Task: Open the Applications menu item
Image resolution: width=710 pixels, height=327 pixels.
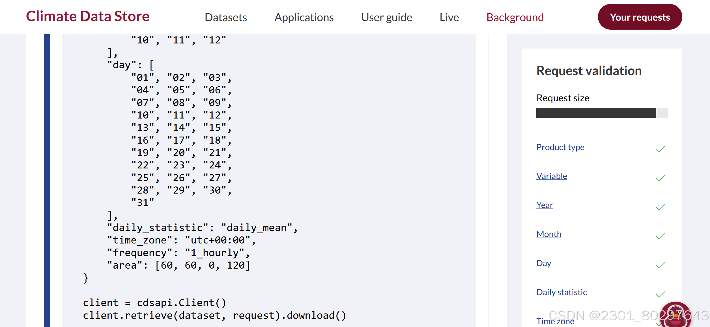Action: [304, 17]
